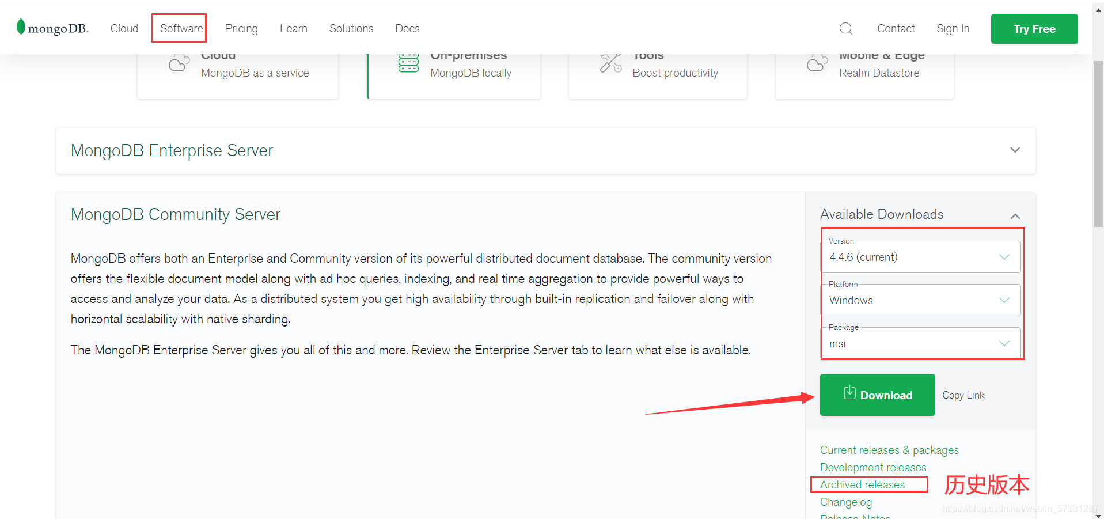Open Current releases & packages link
This screenshot has height=519, width=1104.
[889, 450]
